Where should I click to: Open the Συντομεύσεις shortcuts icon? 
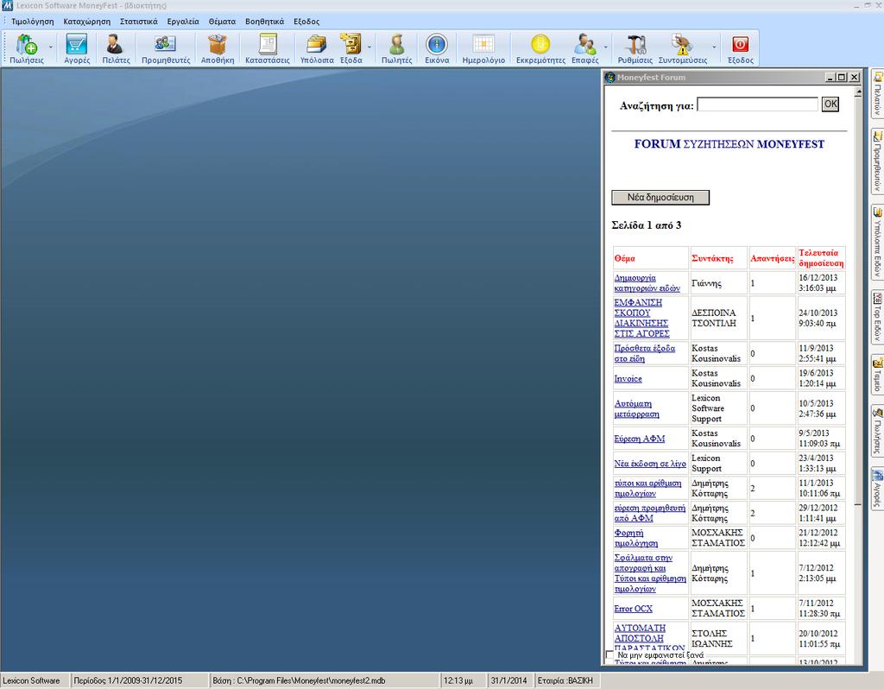[x=682, y=48]
